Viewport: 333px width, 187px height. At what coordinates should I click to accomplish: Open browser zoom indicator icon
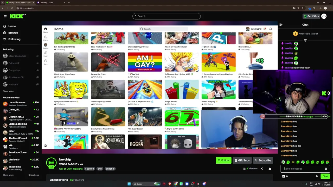298,8
